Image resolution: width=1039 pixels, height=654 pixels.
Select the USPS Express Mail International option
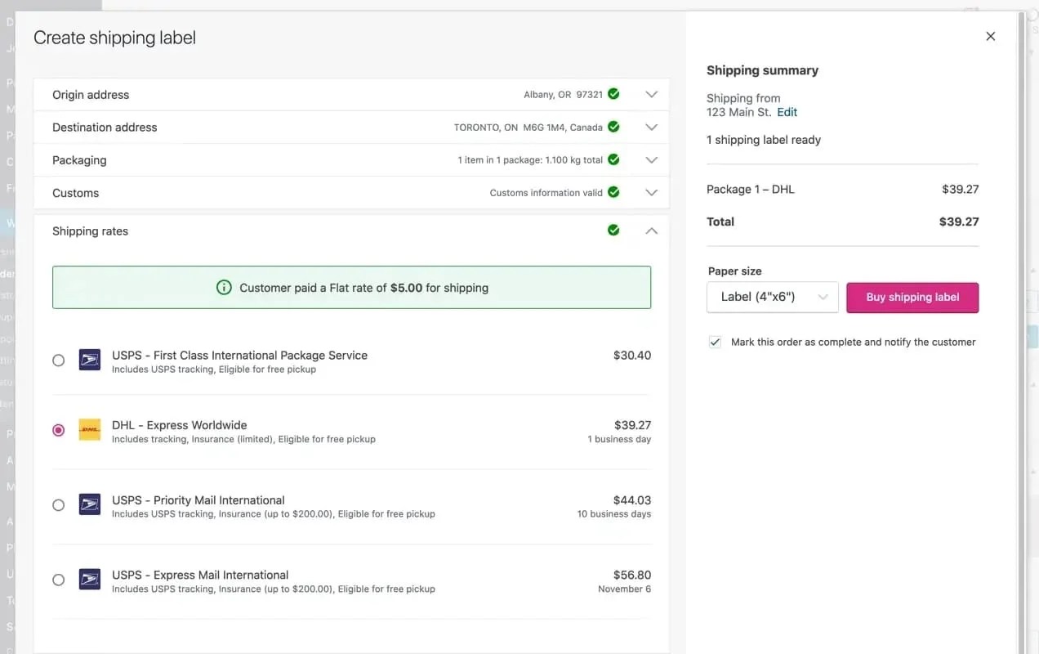pyautogui.click(x=58, y=580)
